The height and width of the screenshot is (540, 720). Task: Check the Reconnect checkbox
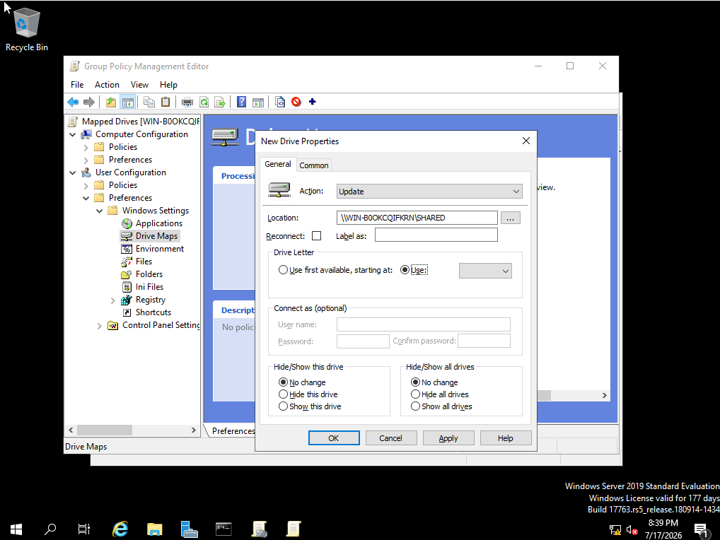[x=316, y=236]
